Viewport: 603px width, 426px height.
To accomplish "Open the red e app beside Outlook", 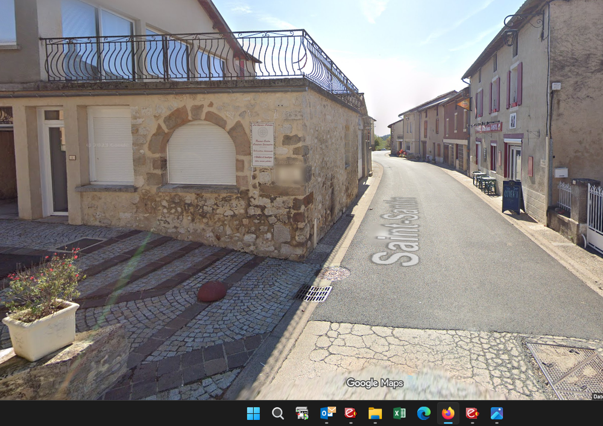I will [350, 413].
